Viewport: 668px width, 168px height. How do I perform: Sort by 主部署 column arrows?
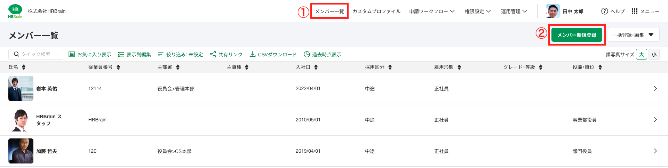click(x=178, y=67)
